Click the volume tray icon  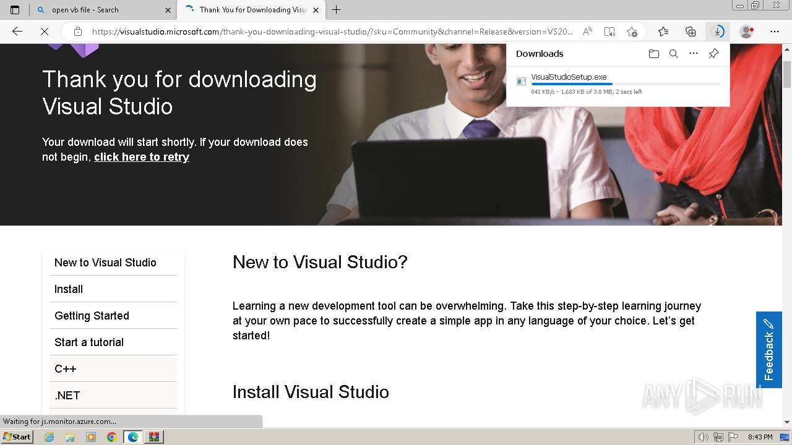pyautogui.click(x=704, y=437)
